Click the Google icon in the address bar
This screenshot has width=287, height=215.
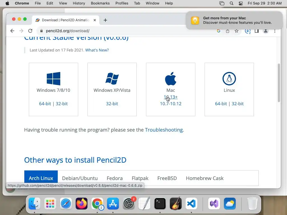coord(218,31)
